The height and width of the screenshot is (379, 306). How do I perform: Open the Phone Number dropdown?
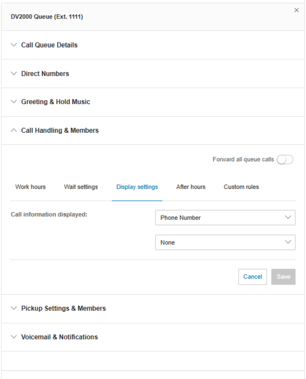225,218
